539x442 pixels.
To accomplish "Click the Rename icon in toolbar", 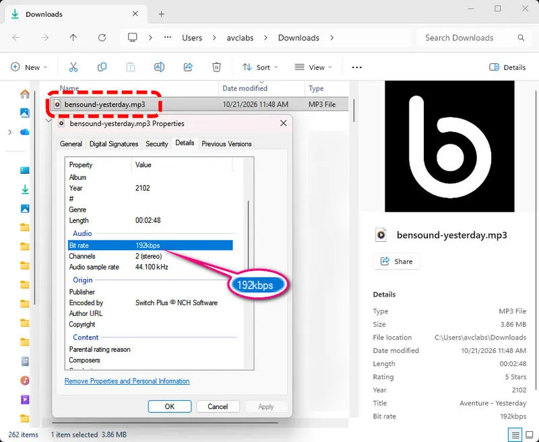I will [159, 67].
